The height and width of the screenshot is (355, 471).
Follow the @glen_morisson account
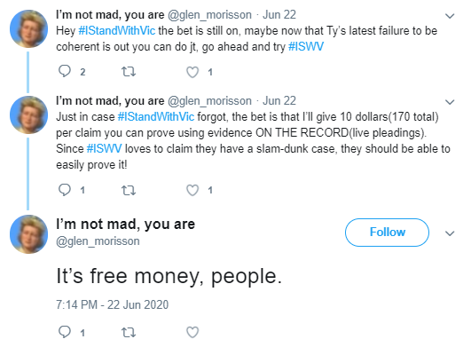[387, 233]
